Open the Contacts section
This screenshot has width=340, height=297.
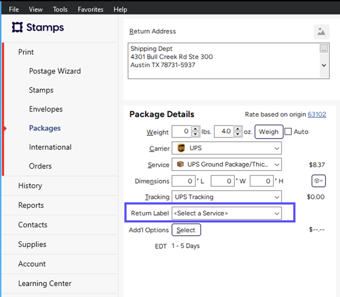click(x=33, y=225)
